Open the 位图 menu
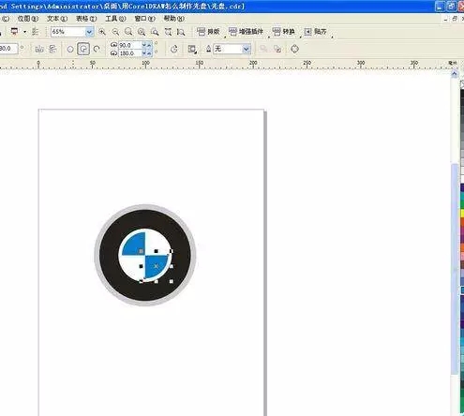 pyautogui.click(x=28, y=19)
